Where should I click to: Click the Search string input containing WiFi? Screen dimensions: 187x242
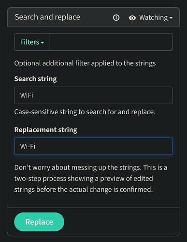click(94, 95)
